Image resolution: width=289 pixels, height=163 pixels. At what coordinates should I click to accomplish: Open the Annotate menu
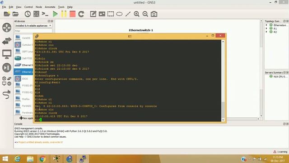50,7
